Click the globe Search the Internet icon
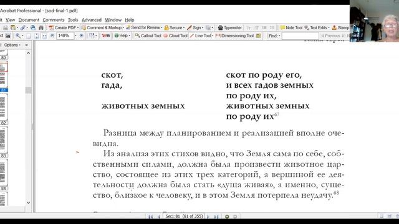 click(33, 27)
